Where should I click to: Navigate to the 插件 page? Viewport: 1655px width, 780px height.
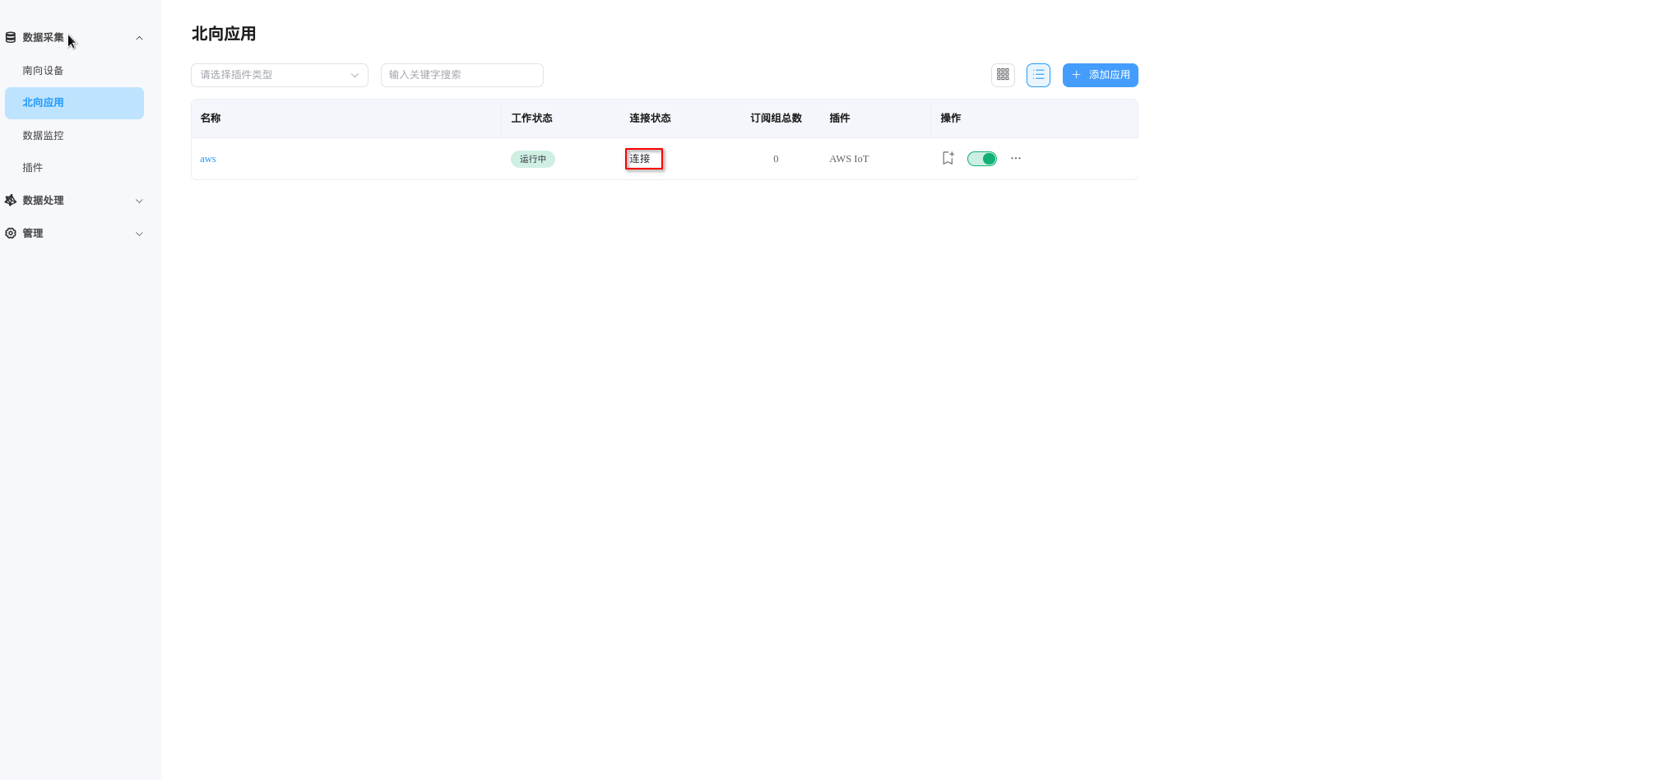(x=33, y=167)
